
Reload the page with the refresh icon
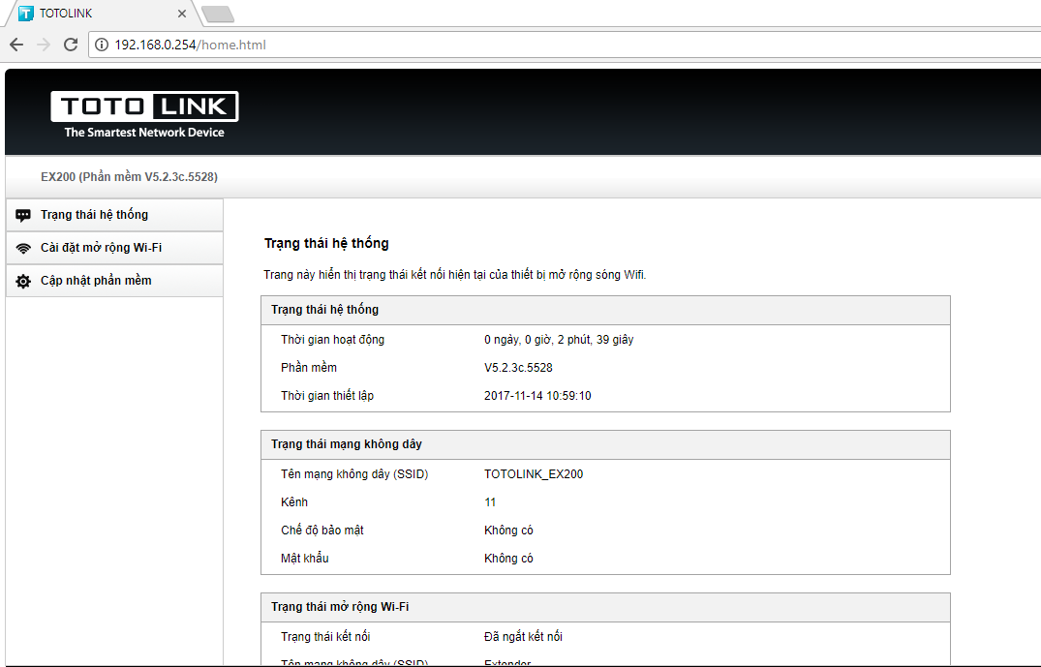[70, 45]
